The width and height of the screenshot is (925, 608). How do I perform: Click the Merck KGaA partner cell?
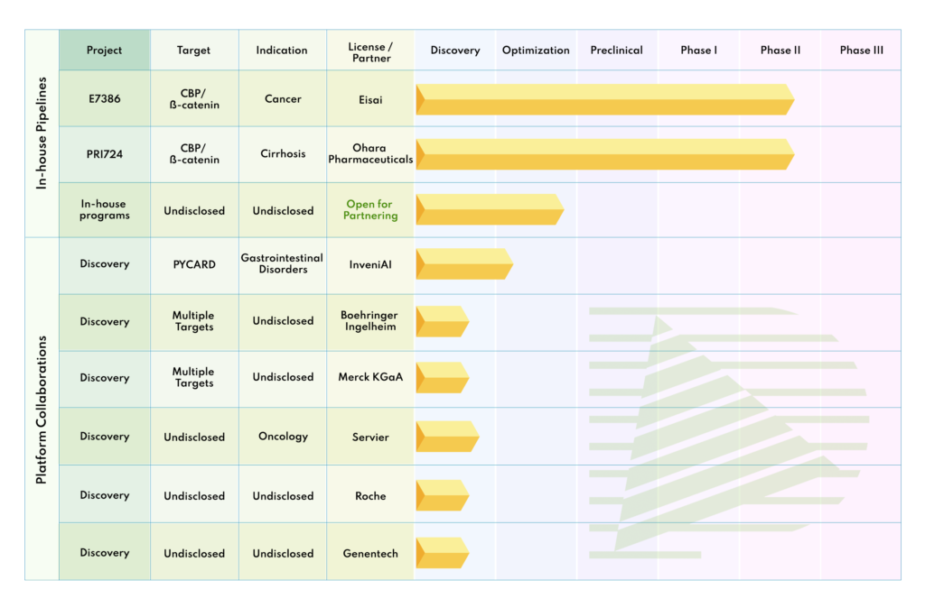[x=370, y=378]
